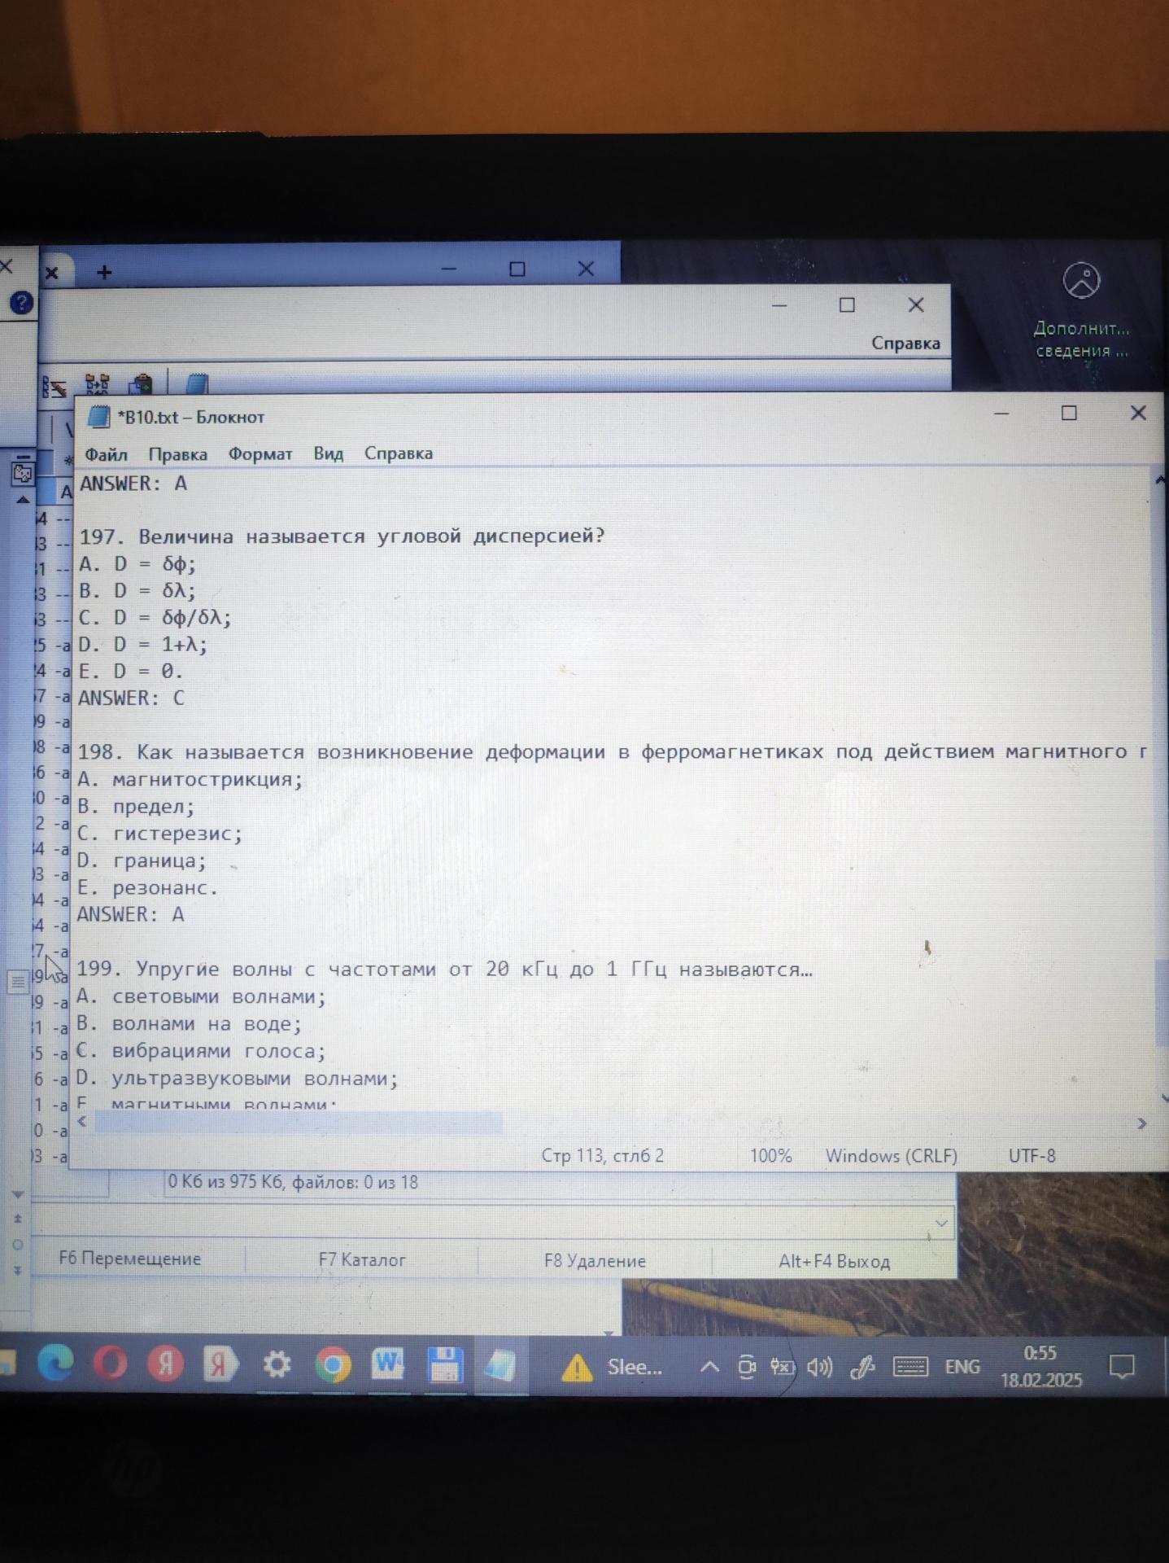Screen dimensions: 1169x1563
Task: Click the line 'C. гистерезис;'
Action: tap(159, 834)
